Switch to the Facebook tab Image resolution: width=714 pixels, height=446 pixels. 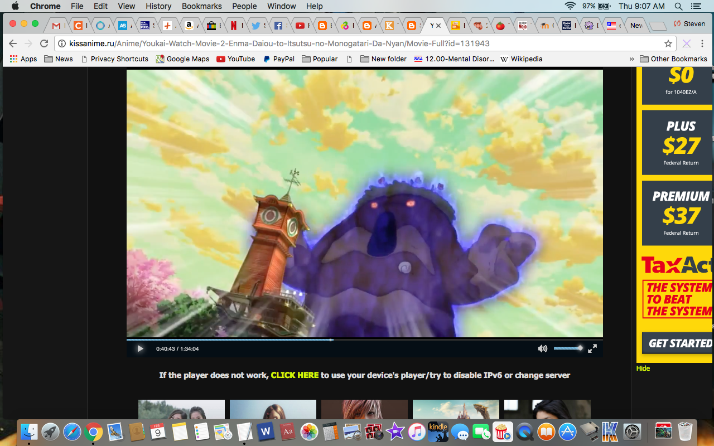tap(279, 26)
